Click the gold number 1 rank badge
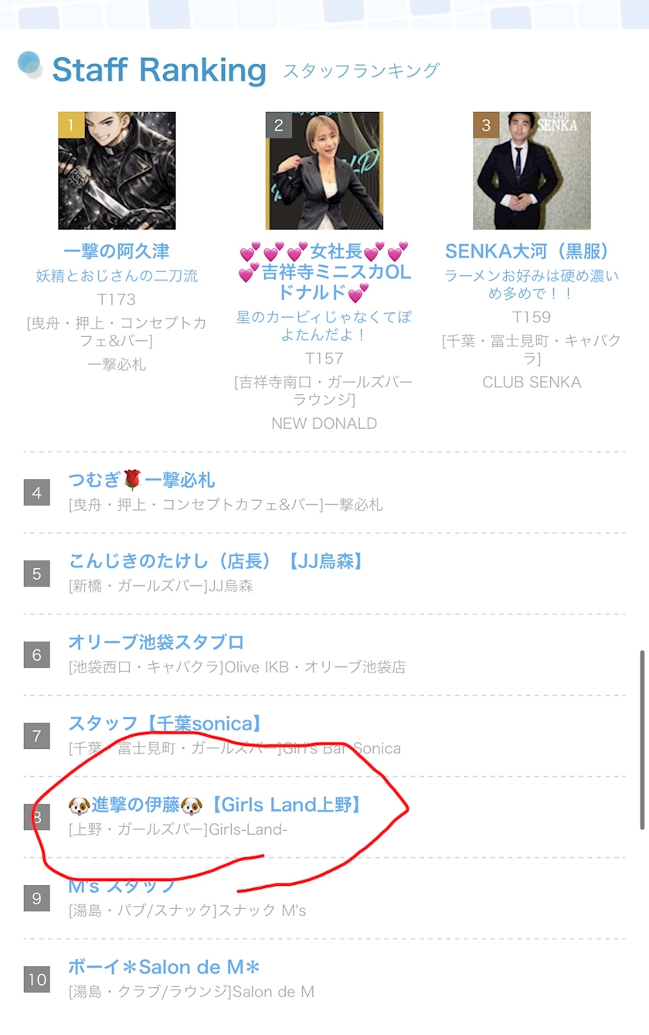The height and width of the screenshot is (1035, 649). [71, 124]
